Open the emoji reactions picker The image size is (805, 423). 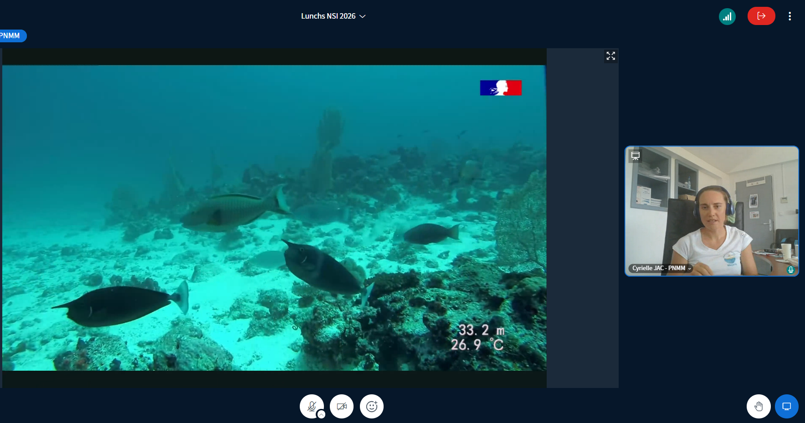click(x=372, y=406)
